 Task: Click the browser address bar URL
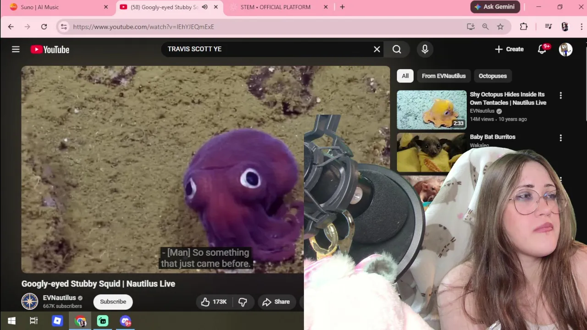pyautogui.click(x=144, y=27)
